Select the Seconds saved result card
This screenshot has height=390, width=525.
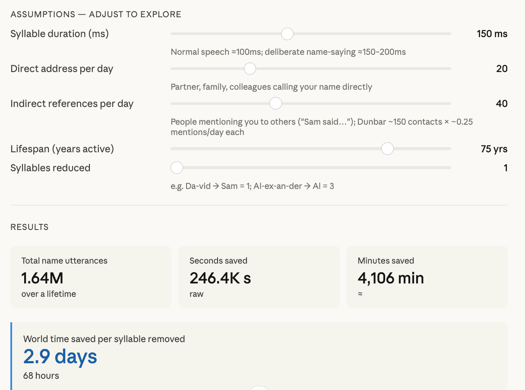pos(259,277)
